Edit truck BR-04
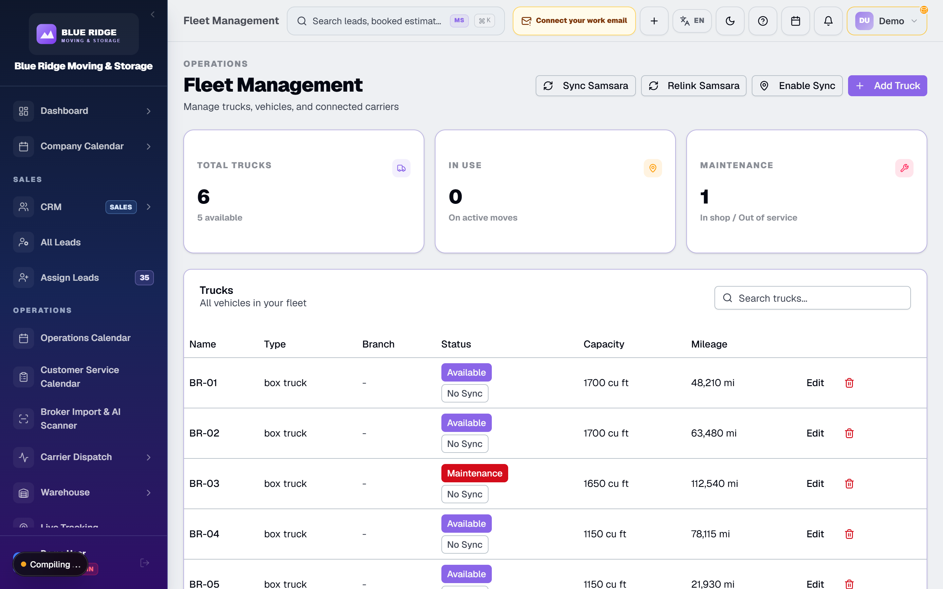This screenshot has height=589, width=943. point(815,534)
